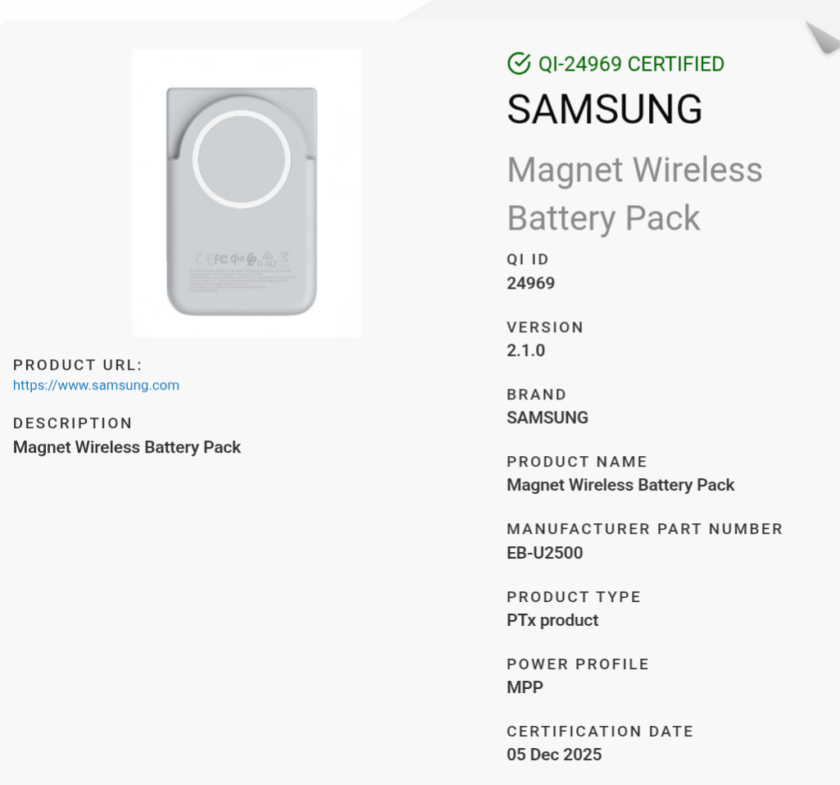Click the R-NZ compliance mark
840x785 pixels.
click(267, 262)
